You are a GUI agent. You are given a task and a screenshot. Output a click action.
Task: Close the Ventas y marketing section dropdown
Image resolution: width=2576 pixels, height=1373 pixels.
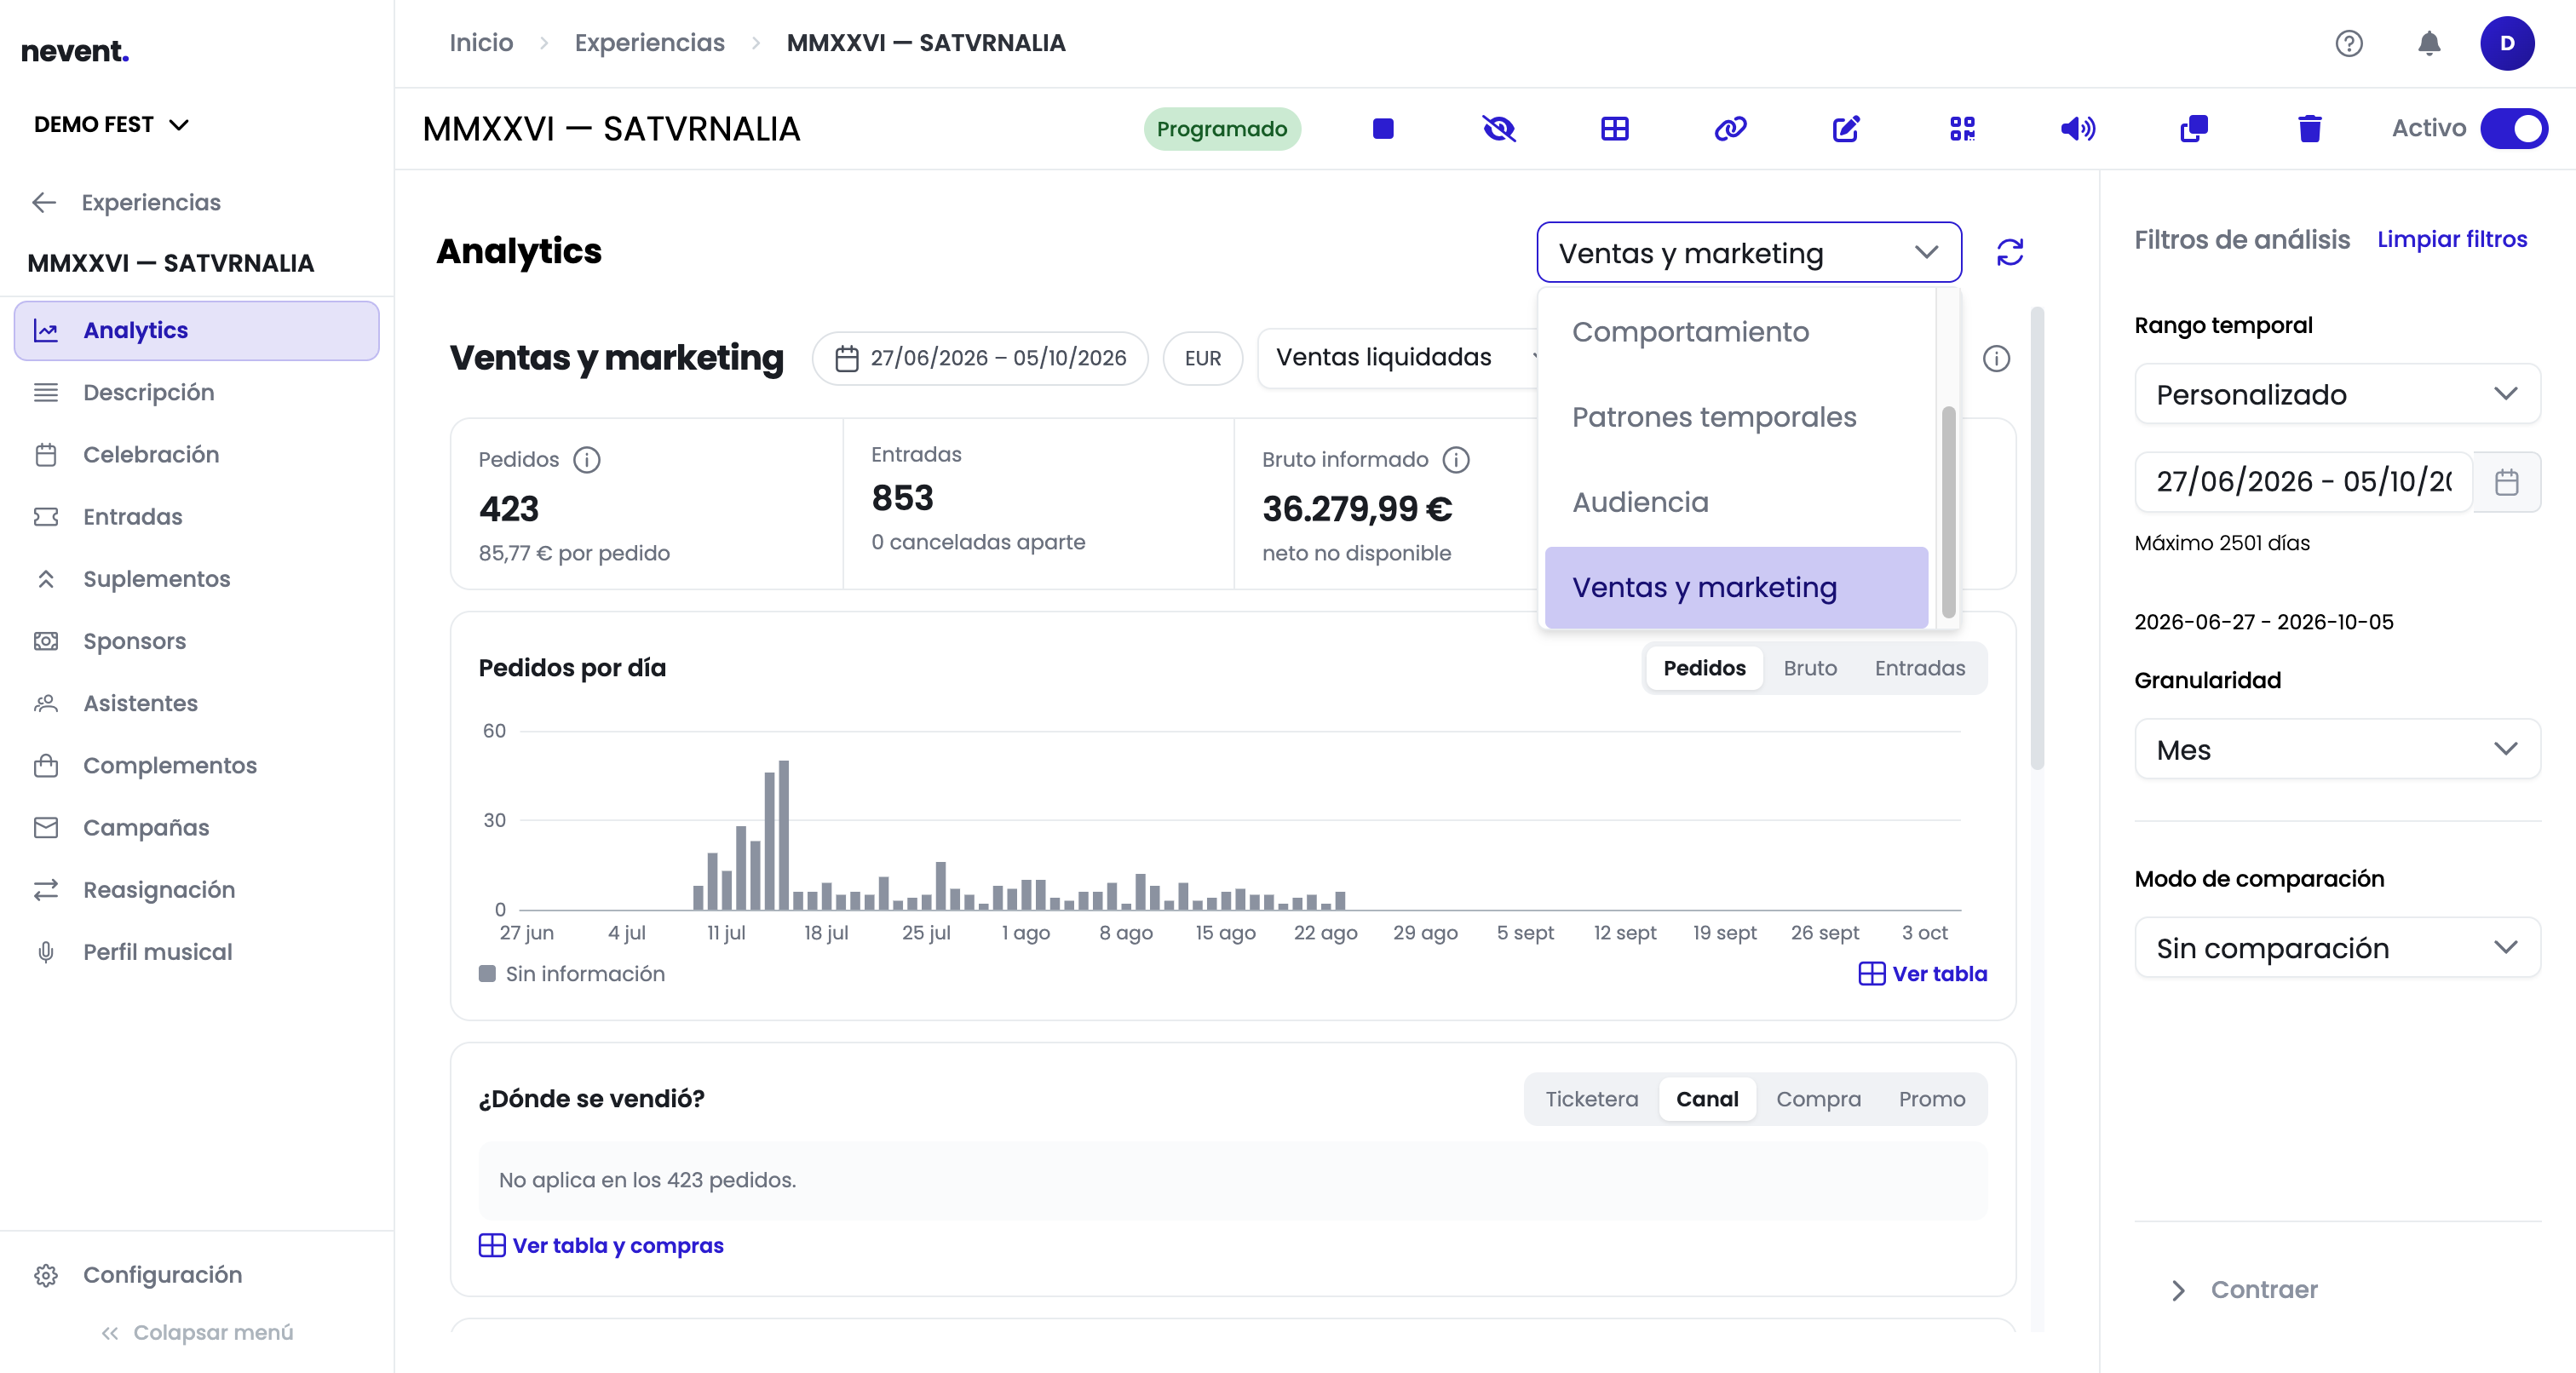point(1749,253)
